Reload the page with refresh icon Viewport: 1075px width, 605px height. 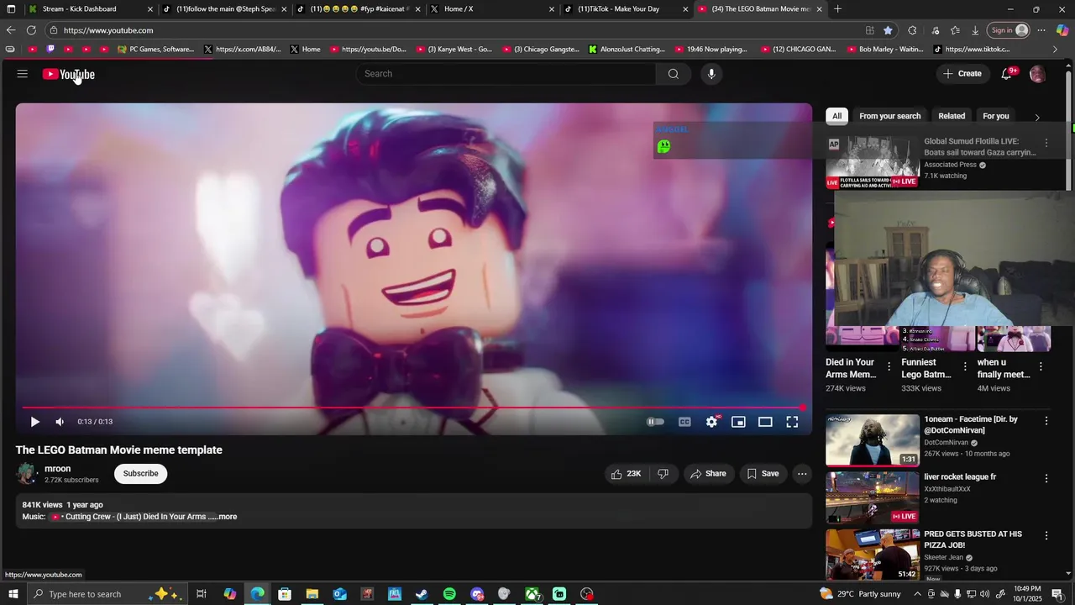tap(31, 30)
